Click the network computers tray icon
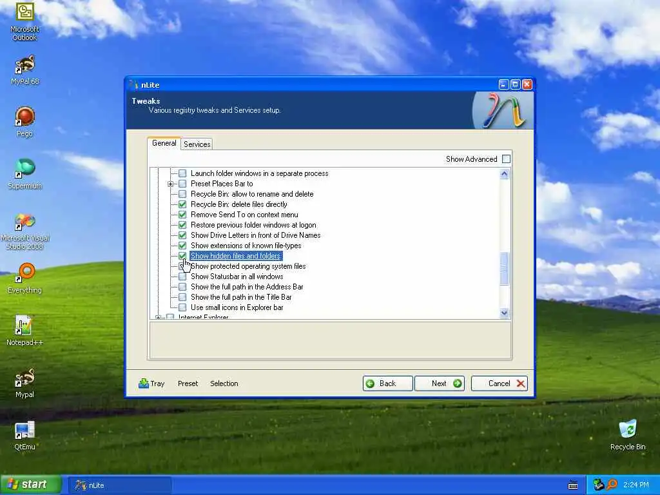 (598, 485)
